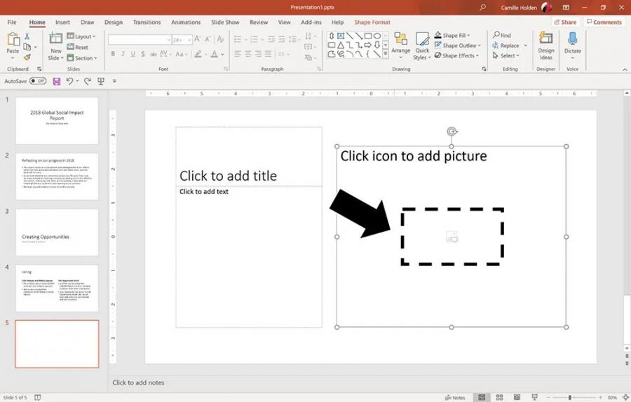Viewport: 631px width, 402px height.
Task: Click the Cut scissors icon
Action: [27, 36]
